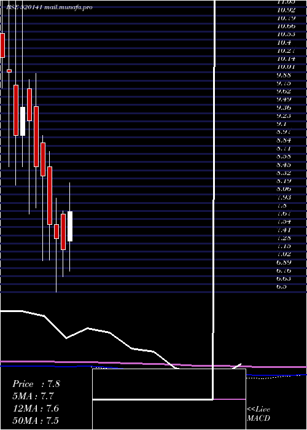
Task: Click the 9.1 price axis label
Action: pos(282,123)
